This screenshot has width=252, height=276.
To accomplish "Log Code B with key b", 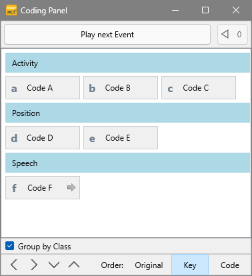I will 121,88.
